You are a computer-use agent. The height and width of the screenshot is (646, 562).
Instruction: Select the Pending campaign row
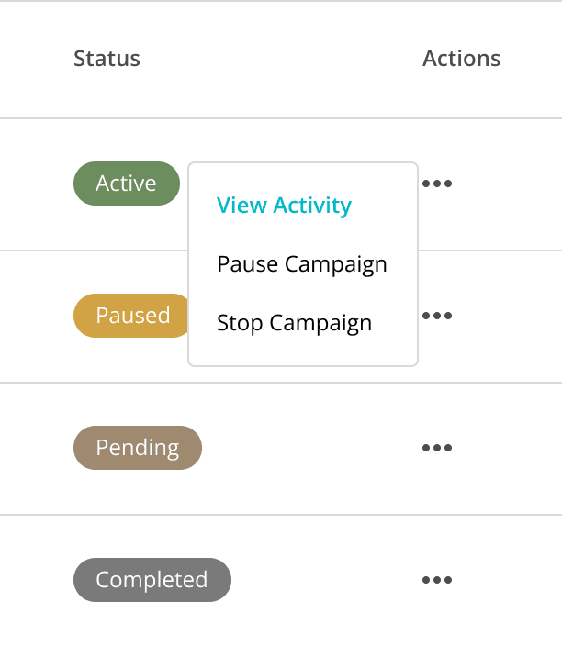pyautogui.click(x=281, y=449)
